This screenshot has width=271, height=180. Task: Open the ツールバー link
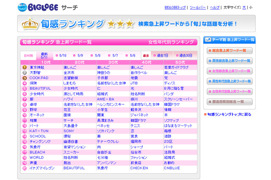(198, 8)
